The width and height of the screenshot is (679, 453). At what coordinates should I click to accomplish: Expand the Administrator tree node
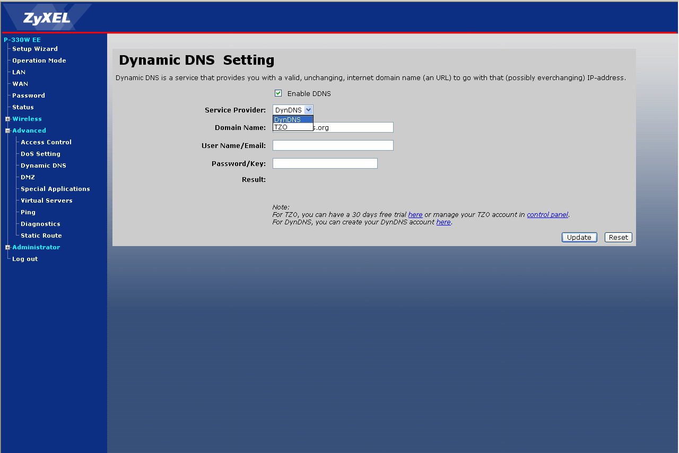point(8,247)
